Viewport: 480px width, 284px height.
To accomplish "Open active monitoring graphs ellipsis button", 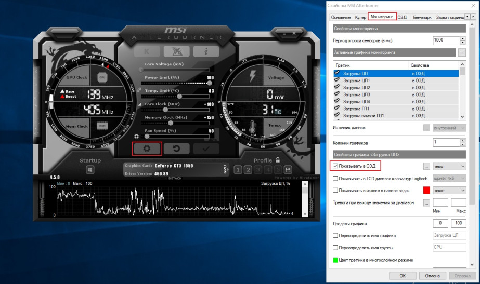I will pos(462,52).
